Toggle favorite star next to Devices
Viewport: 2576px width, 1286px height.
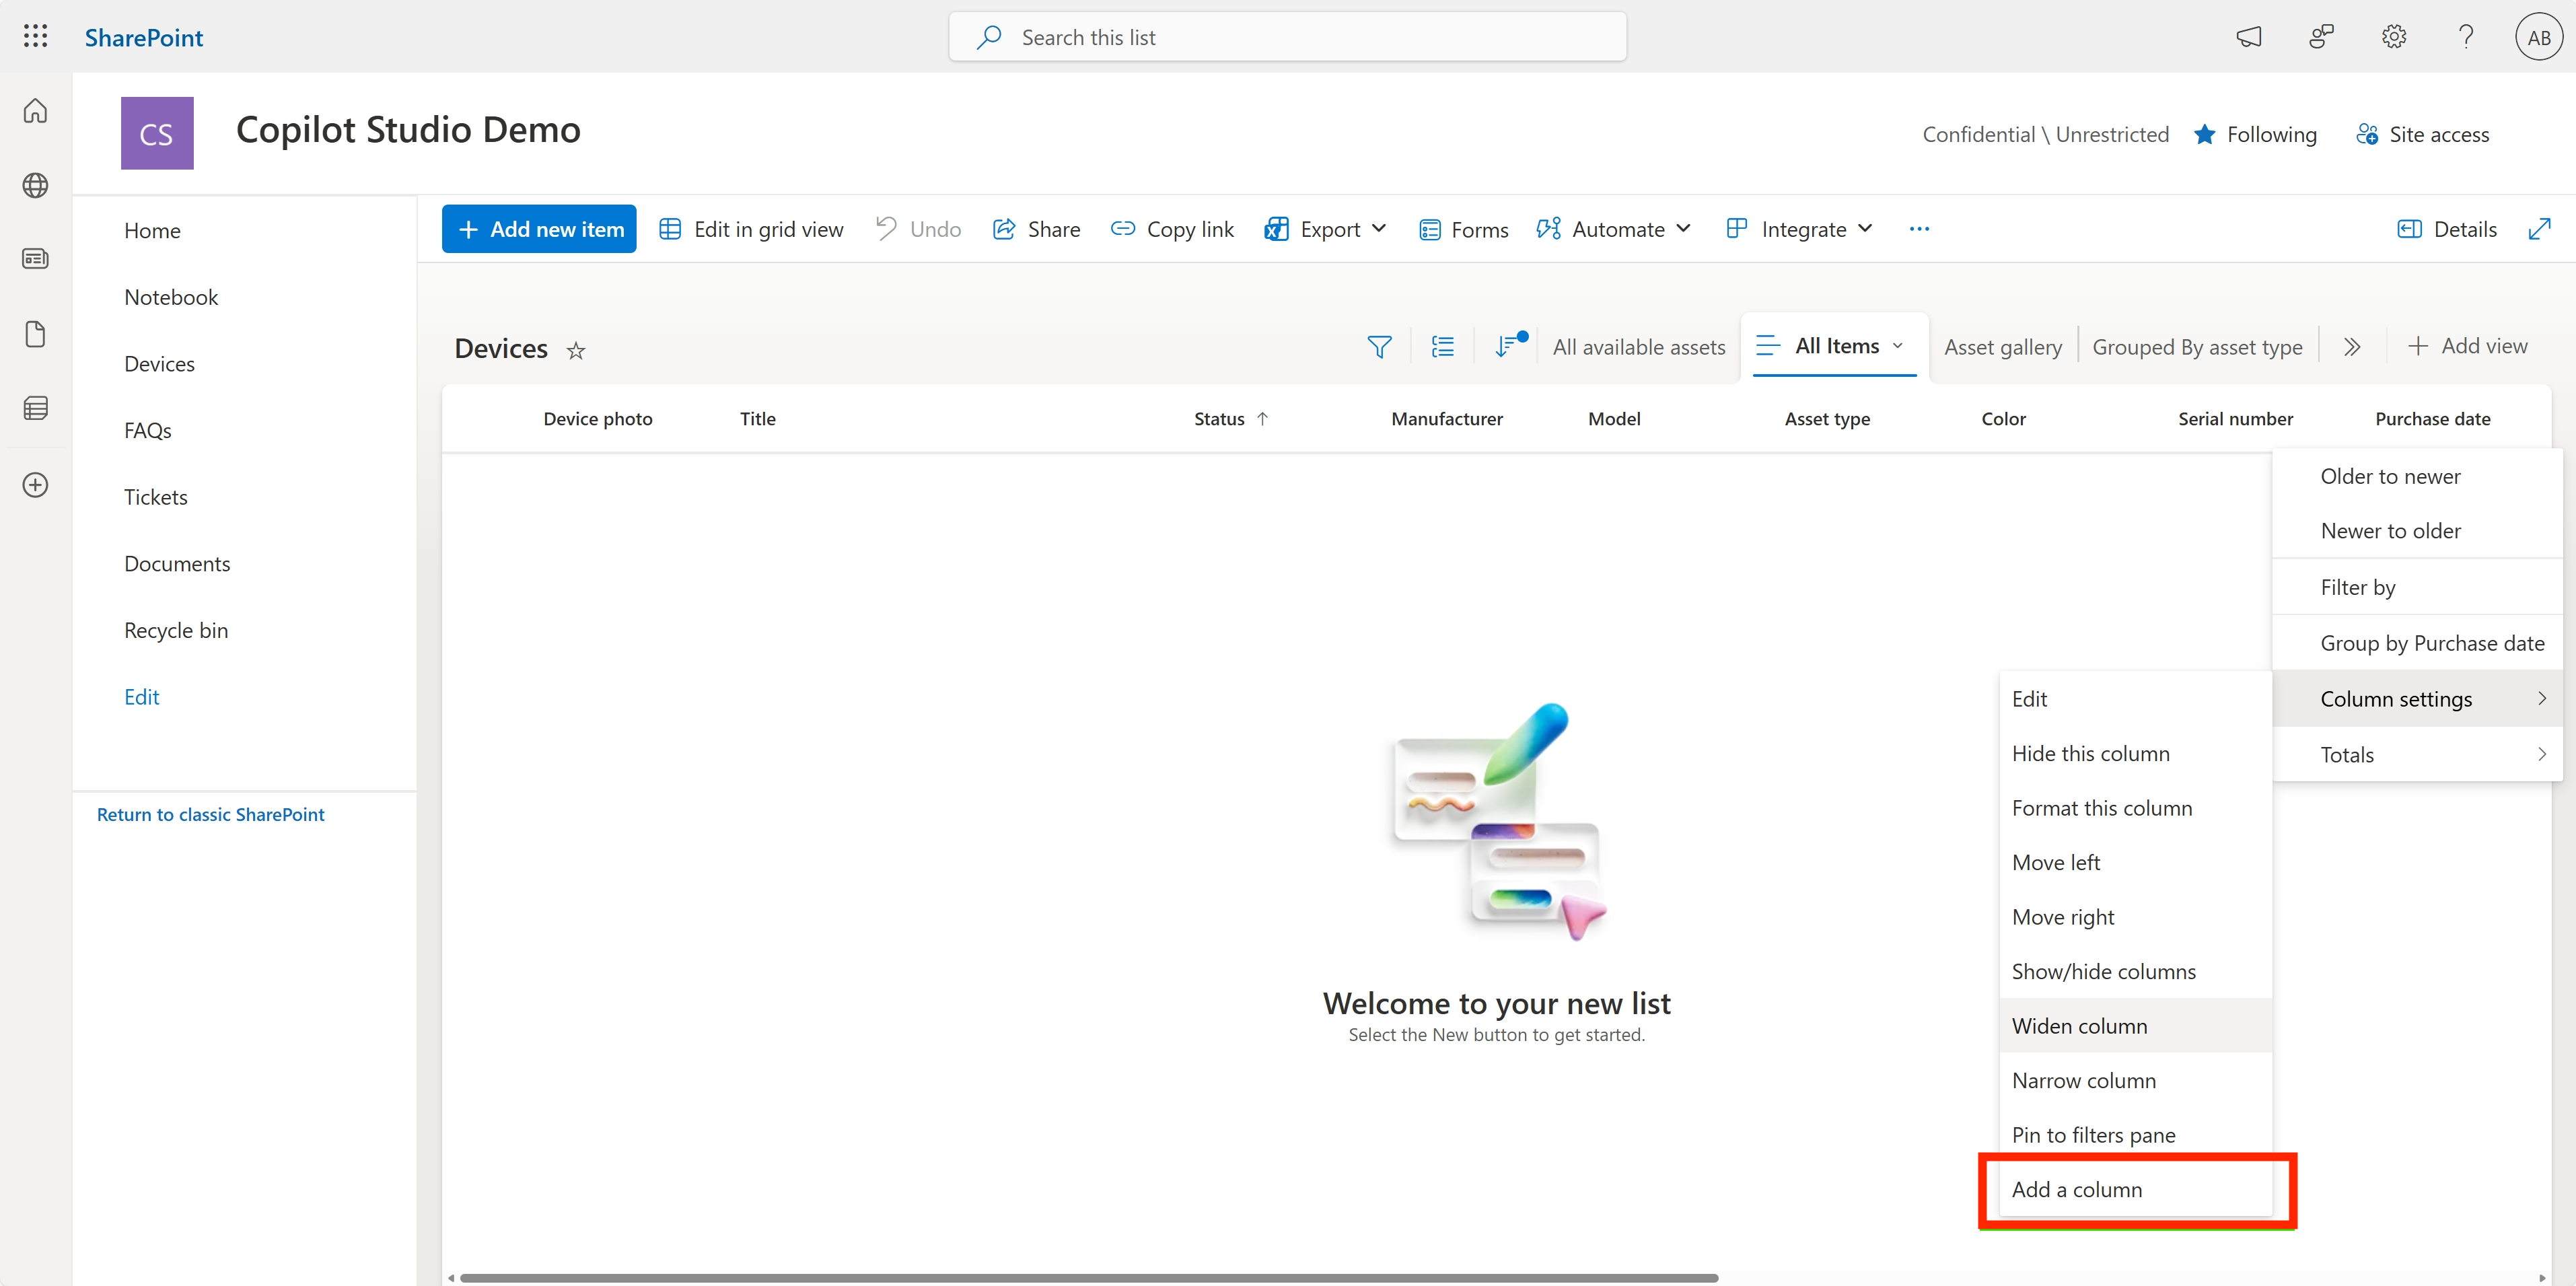point(575,350)
